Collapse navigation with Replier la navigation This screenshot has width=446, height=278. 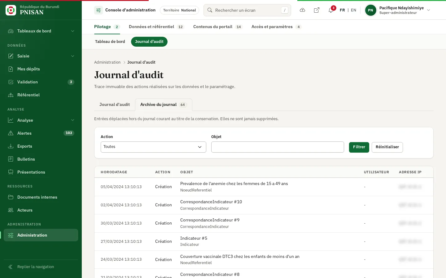(x=41, y=267)
